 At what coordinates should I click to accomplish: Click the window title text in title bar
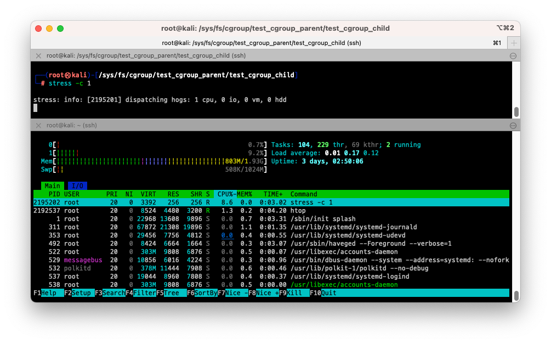(275, 28)
